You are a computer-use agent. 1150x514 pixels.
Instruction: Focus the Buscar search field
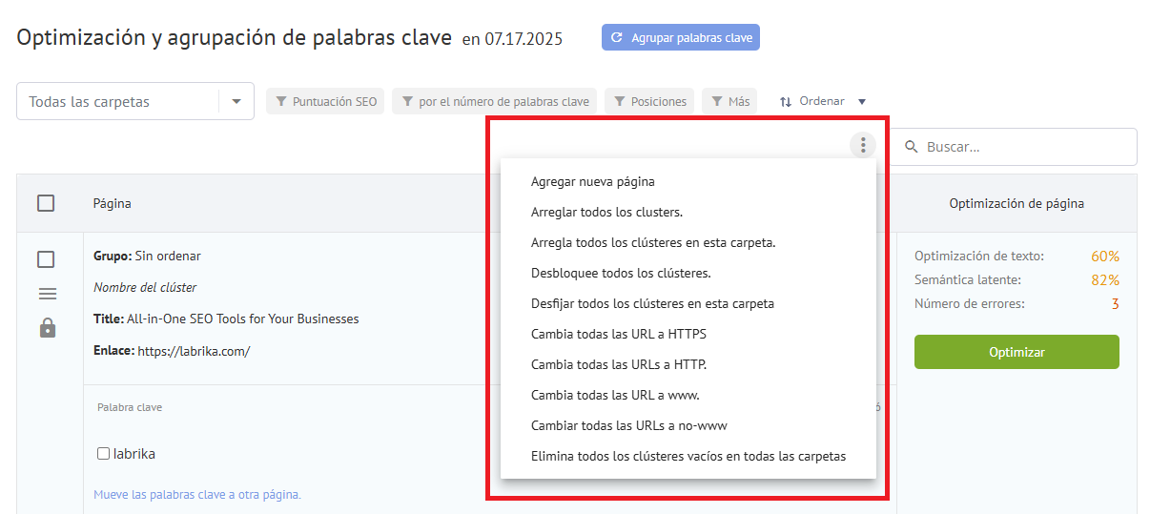click(1013, 147)
